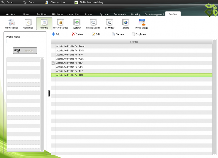Select the Hierarchies profile icon
This screenshot has height=158, width=218.
coord(28,24)
